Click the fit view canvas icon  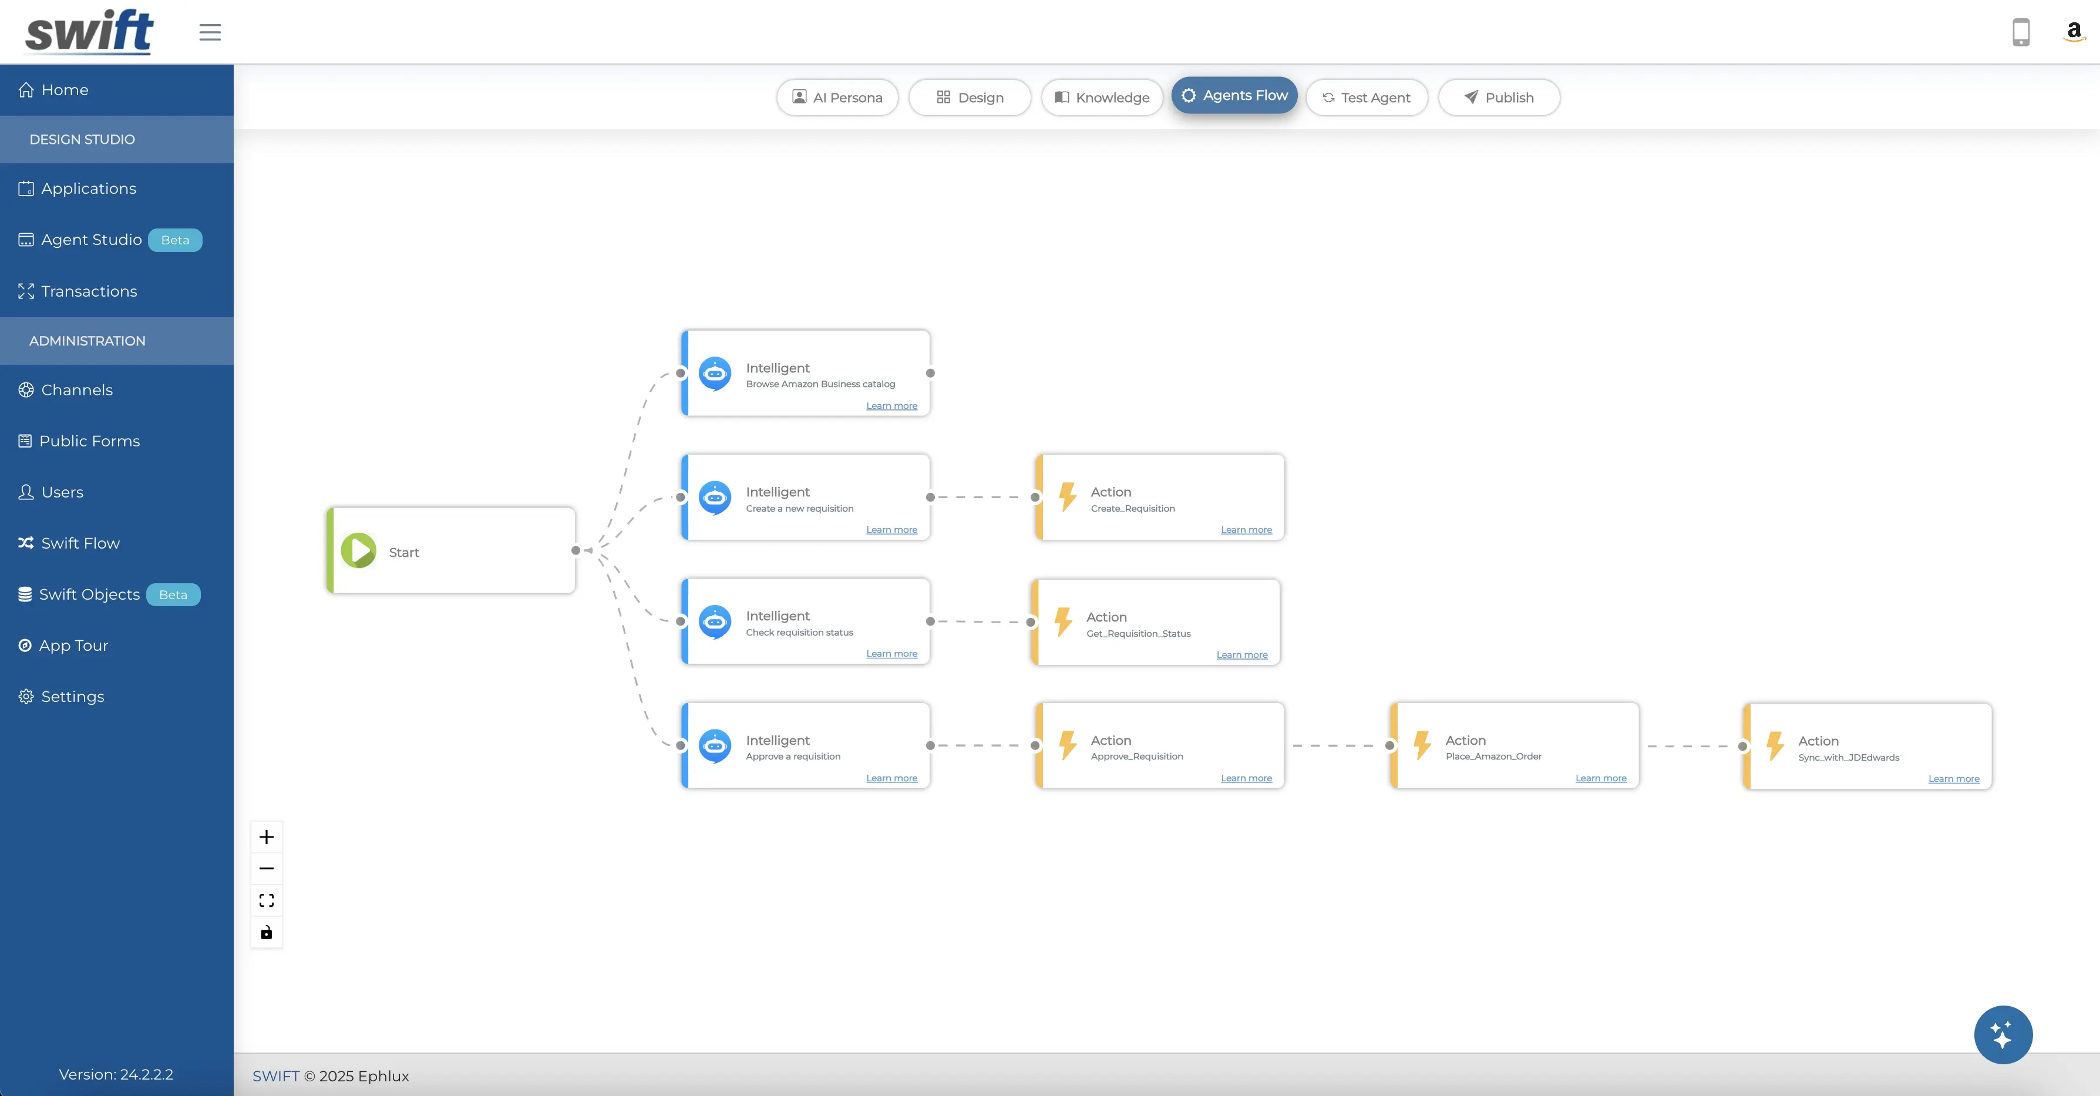click(x=267, y=900)
